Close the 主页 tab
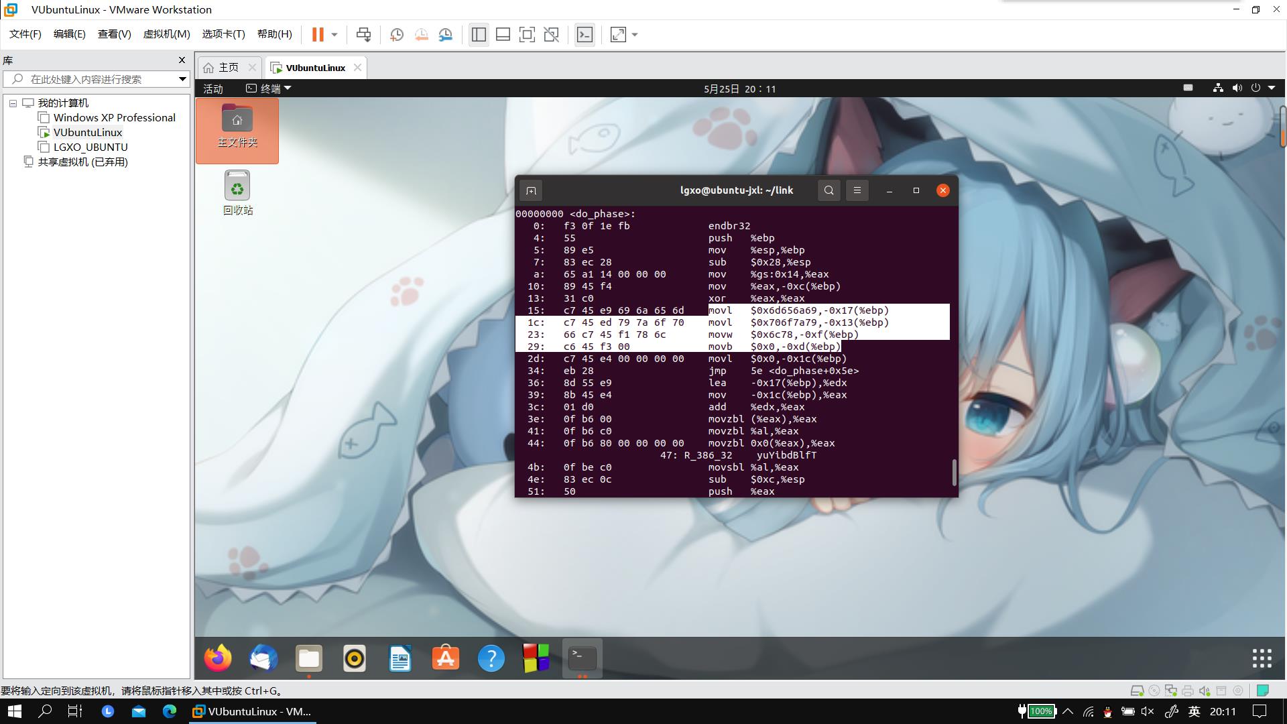The height and width of the screenshot is (724, 1287). pos(252,67)
